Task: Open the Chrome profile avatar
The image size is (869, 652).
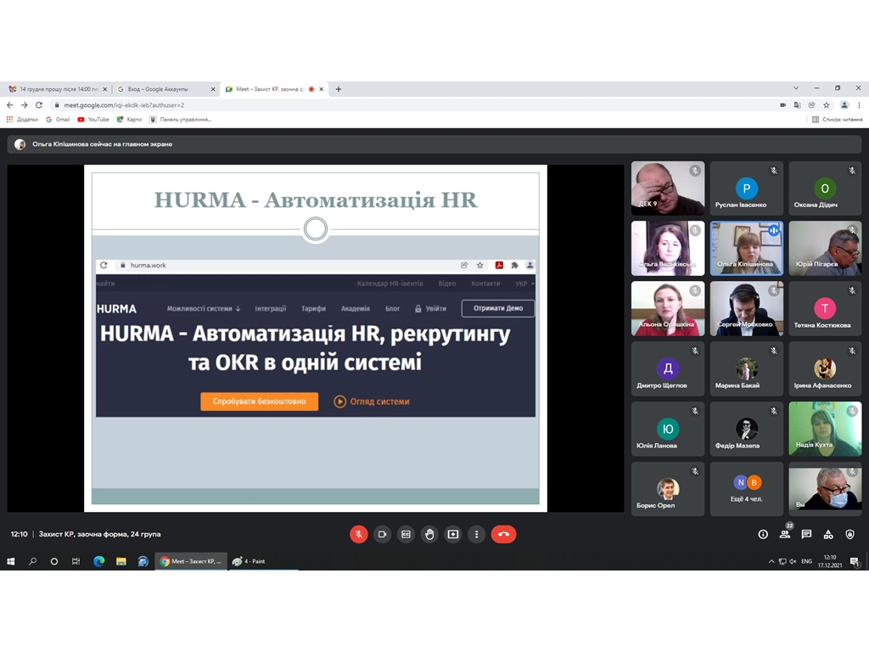Action: click(x=844, y=104)
